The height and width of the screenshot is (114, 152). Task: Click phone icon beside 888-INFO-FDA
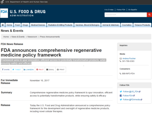[x=120, y=73]
